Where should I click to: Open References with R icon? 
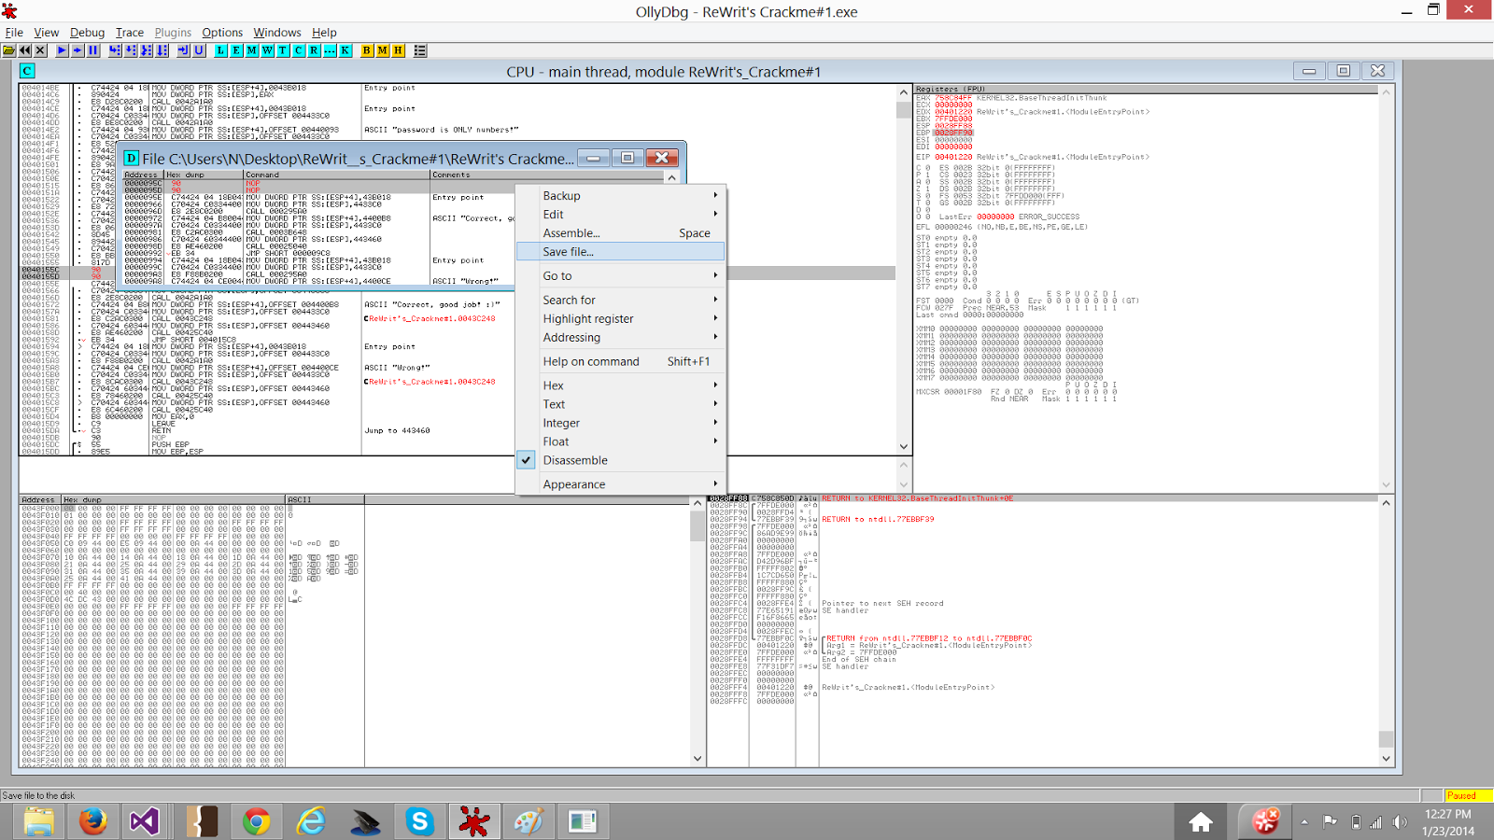coord(314,50)
